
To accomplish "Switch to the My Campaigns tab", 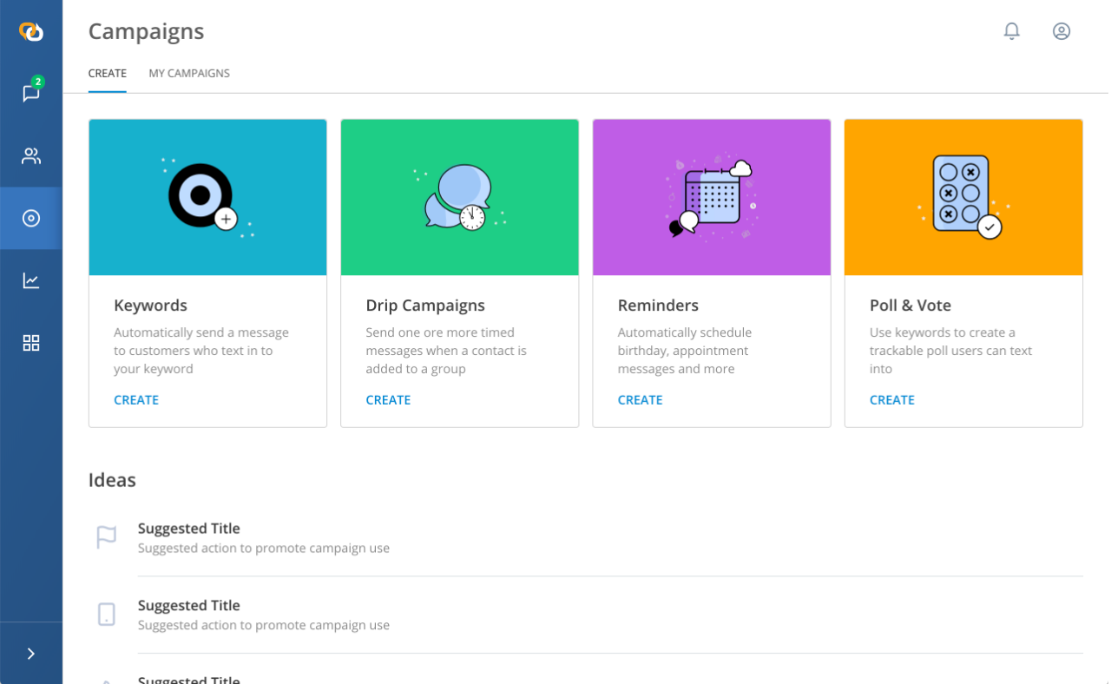I will pos(189,74).
